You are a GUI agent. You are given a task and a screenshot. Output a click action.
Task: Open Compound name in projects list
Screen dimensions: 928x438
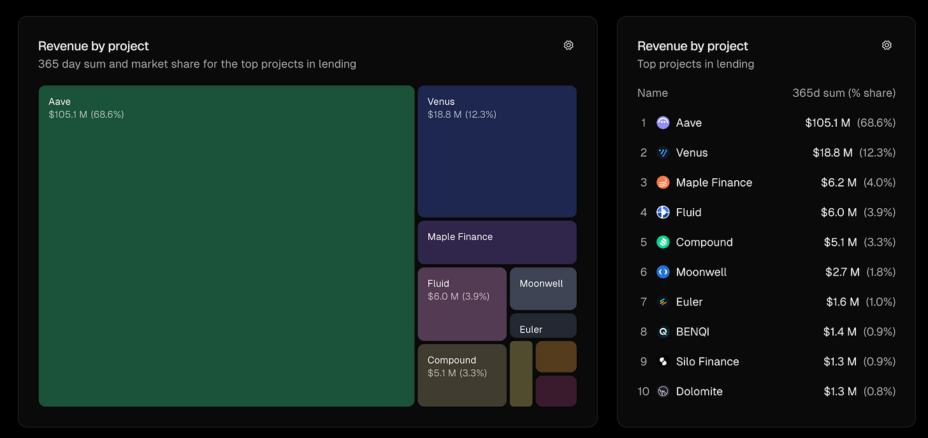point(704,243)
